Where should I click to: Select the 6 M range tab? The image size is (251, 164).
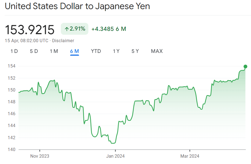point(75,51)
